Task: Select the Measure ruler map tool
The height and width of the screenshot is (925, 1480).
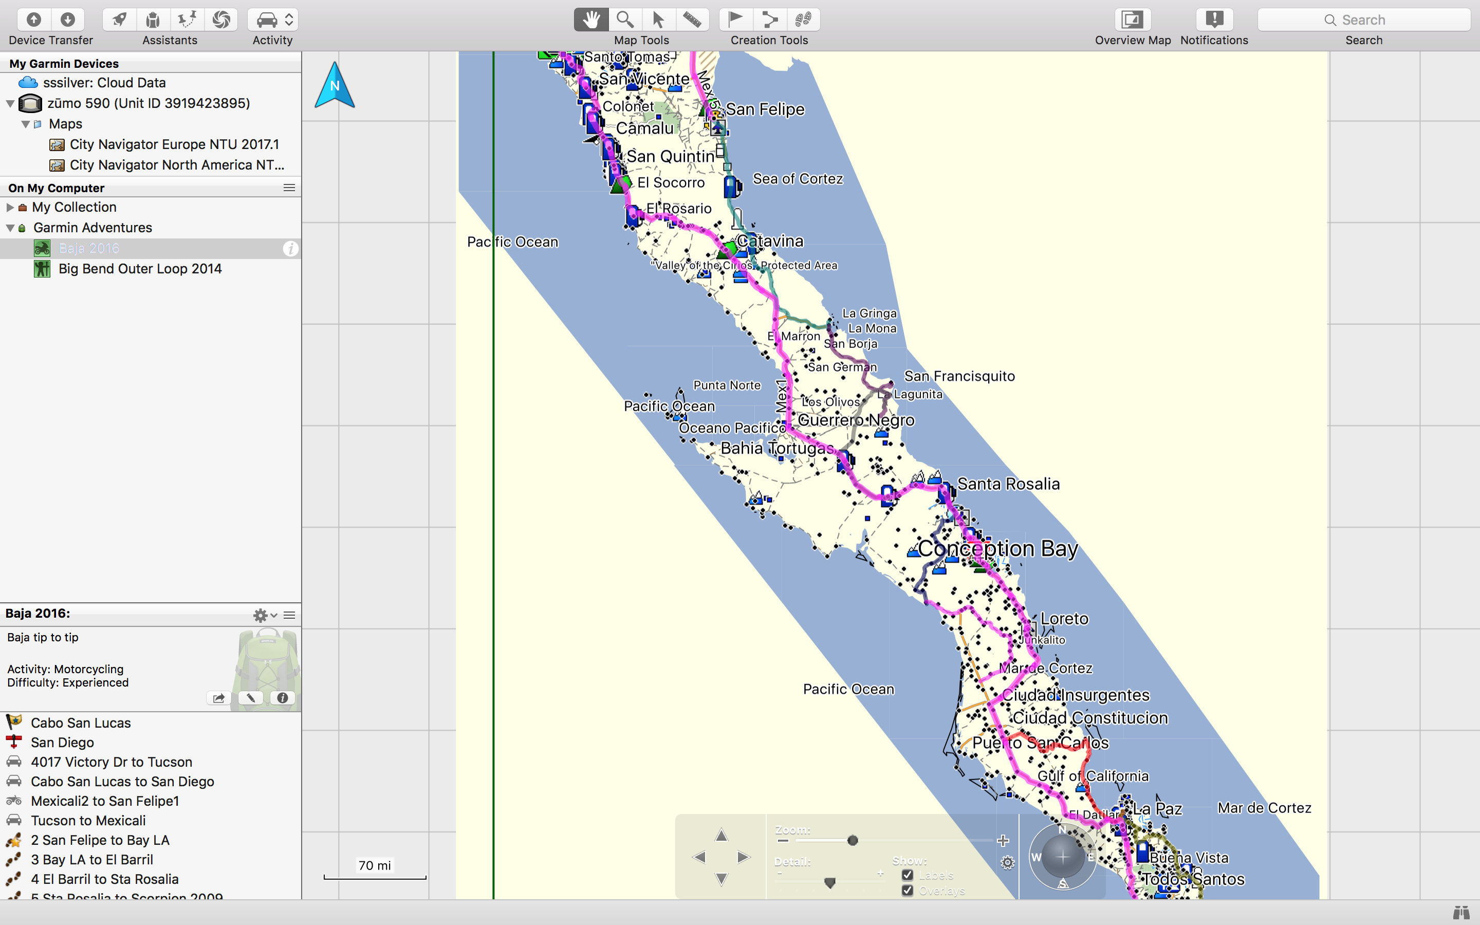Action: coord(692,20)
